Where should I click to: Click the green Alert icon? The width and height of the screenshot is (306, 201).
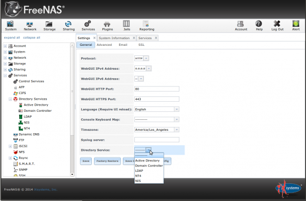click(295, 26)
